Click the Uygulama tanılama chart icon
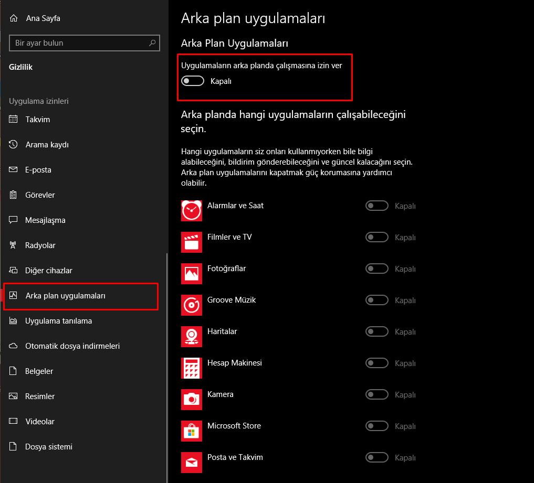534x483 pixels. (x=13, y=320)
